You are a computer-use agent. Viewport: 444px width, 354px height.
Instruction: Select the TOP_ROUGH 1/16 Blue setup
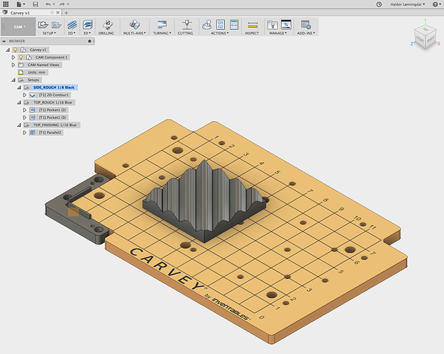52,103
